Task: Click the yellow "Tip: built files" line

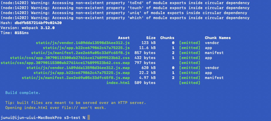Action: pos(75,103)
